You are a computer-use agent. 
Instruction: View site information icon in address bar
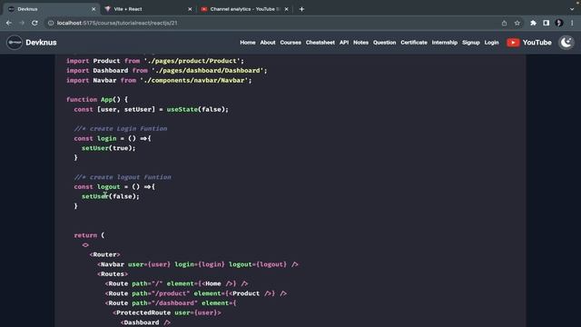[x=51, y=23]
